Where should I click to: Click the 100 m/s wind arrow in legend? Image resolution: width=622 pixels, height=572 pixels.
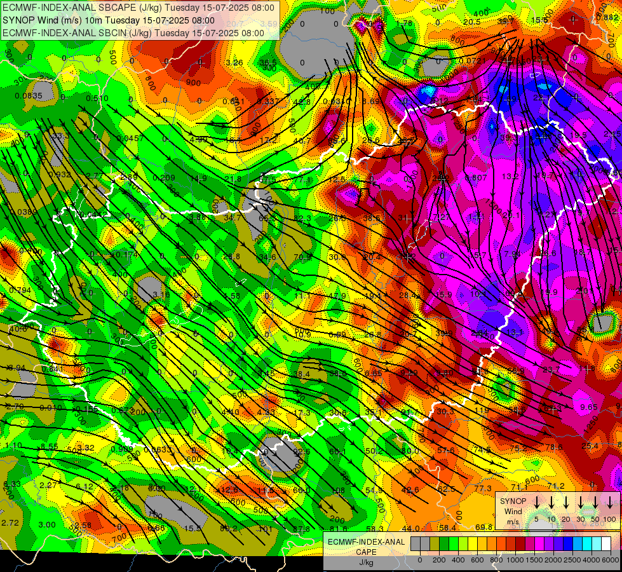click(x=610, y=502)
